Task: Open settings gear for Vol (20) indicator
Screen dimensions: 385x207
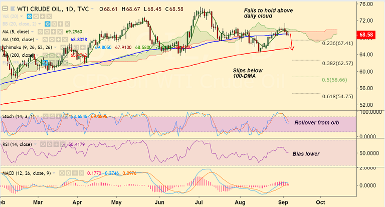Action: 36,17
